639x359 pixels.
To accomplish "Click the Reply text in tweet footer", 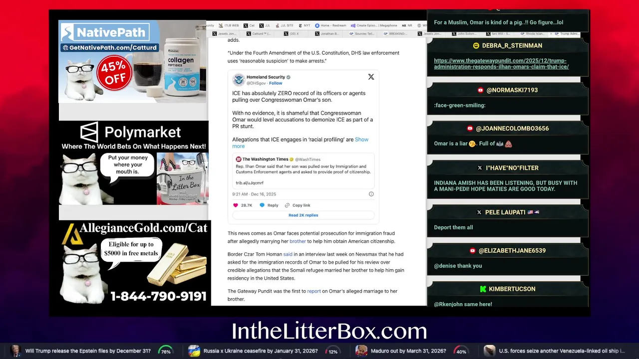I will 273,205.
